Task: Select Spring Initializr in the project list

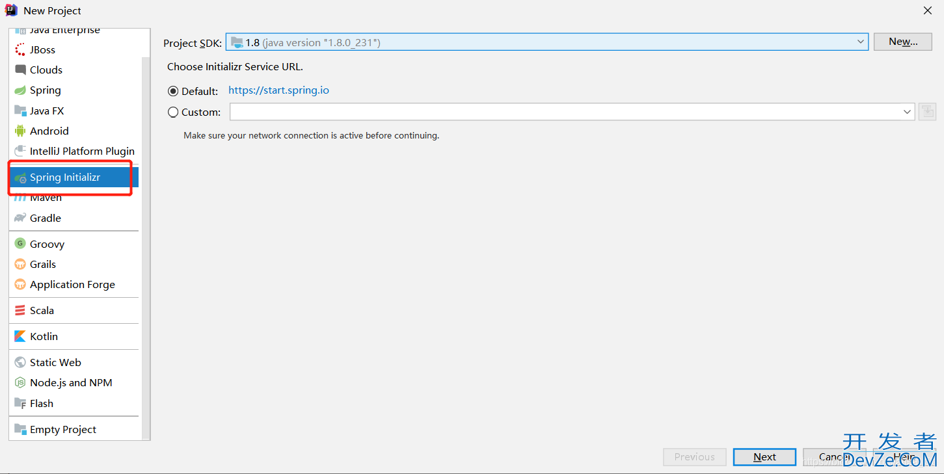Action: point(65,178)
